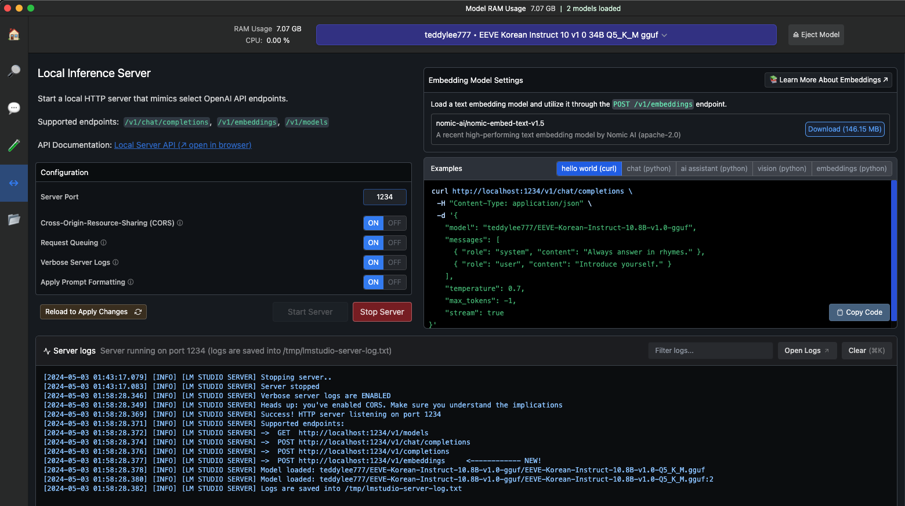Click the 'Server stopped' log line
The width and height of the screenshot is (905, 506).
pyautogui.click(x=182, y=387)
